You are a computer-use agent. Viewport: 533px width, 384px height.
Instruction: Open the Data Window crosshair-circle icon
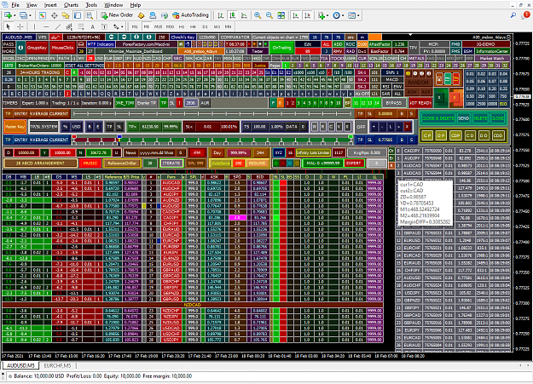point(54,15)
